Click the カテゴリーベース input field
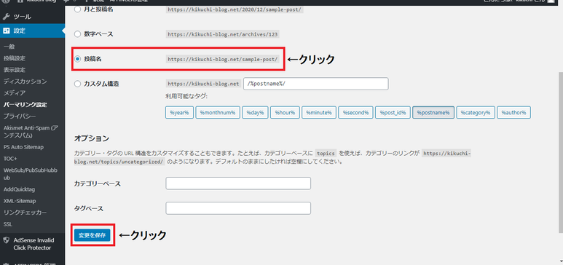563x265 pixels. [x=238, y=183]
